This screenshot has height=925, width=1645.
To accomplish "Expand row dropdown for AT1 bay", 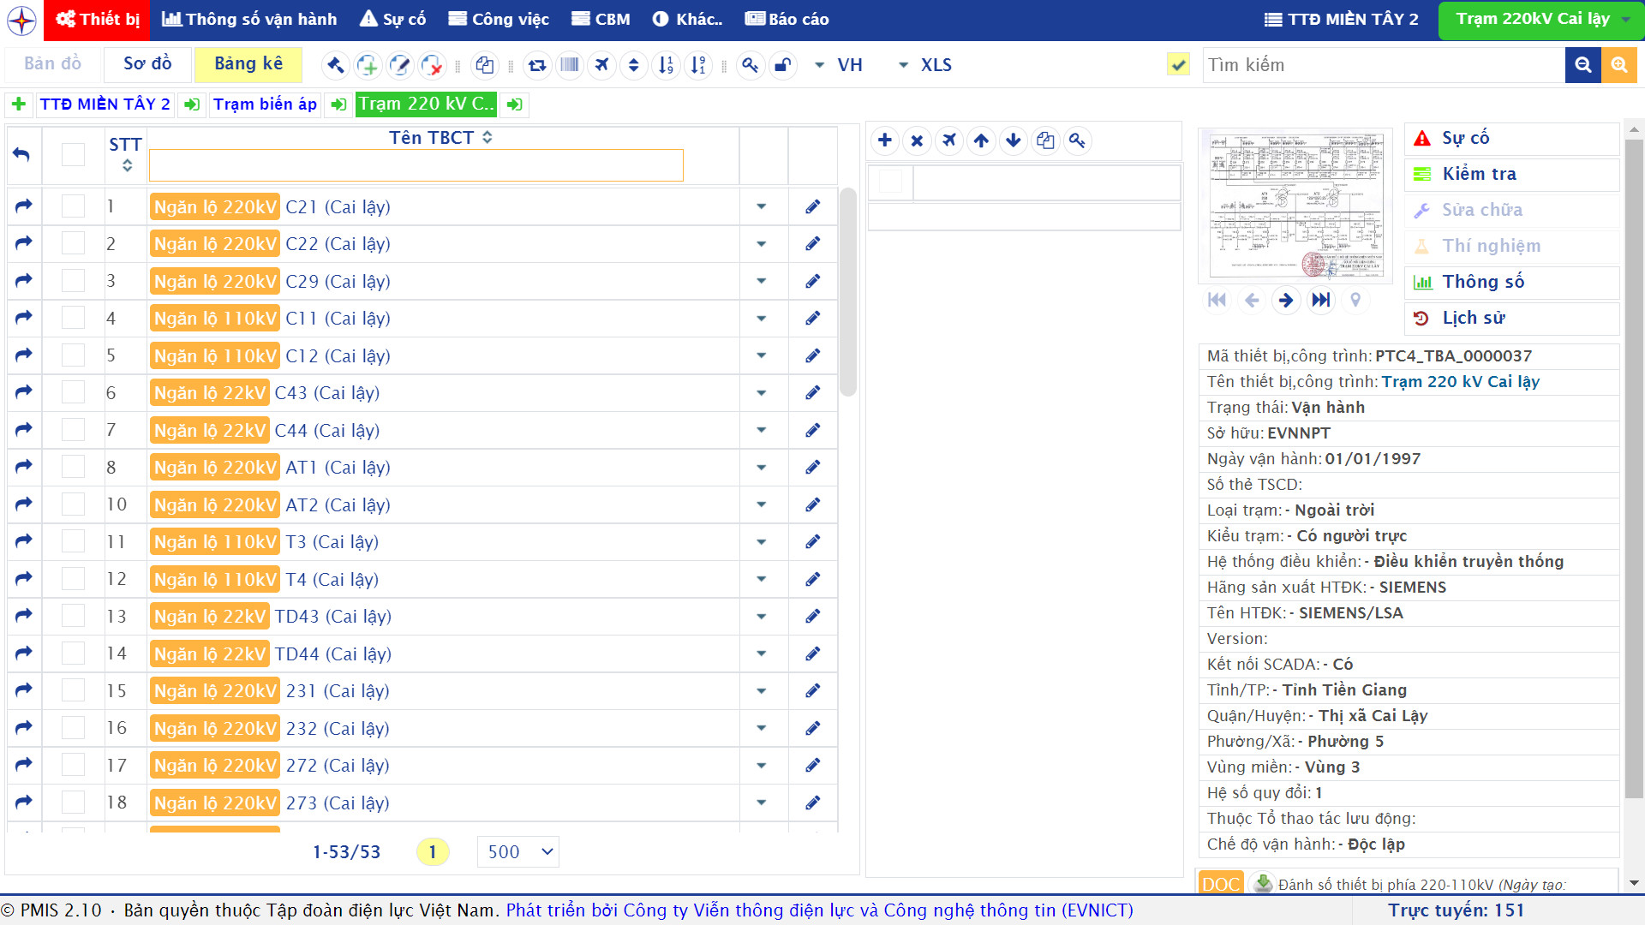I will (x=761, y=468).
